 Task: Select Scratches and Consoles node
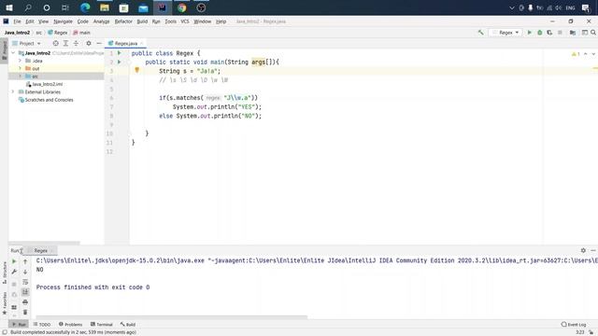46,100
